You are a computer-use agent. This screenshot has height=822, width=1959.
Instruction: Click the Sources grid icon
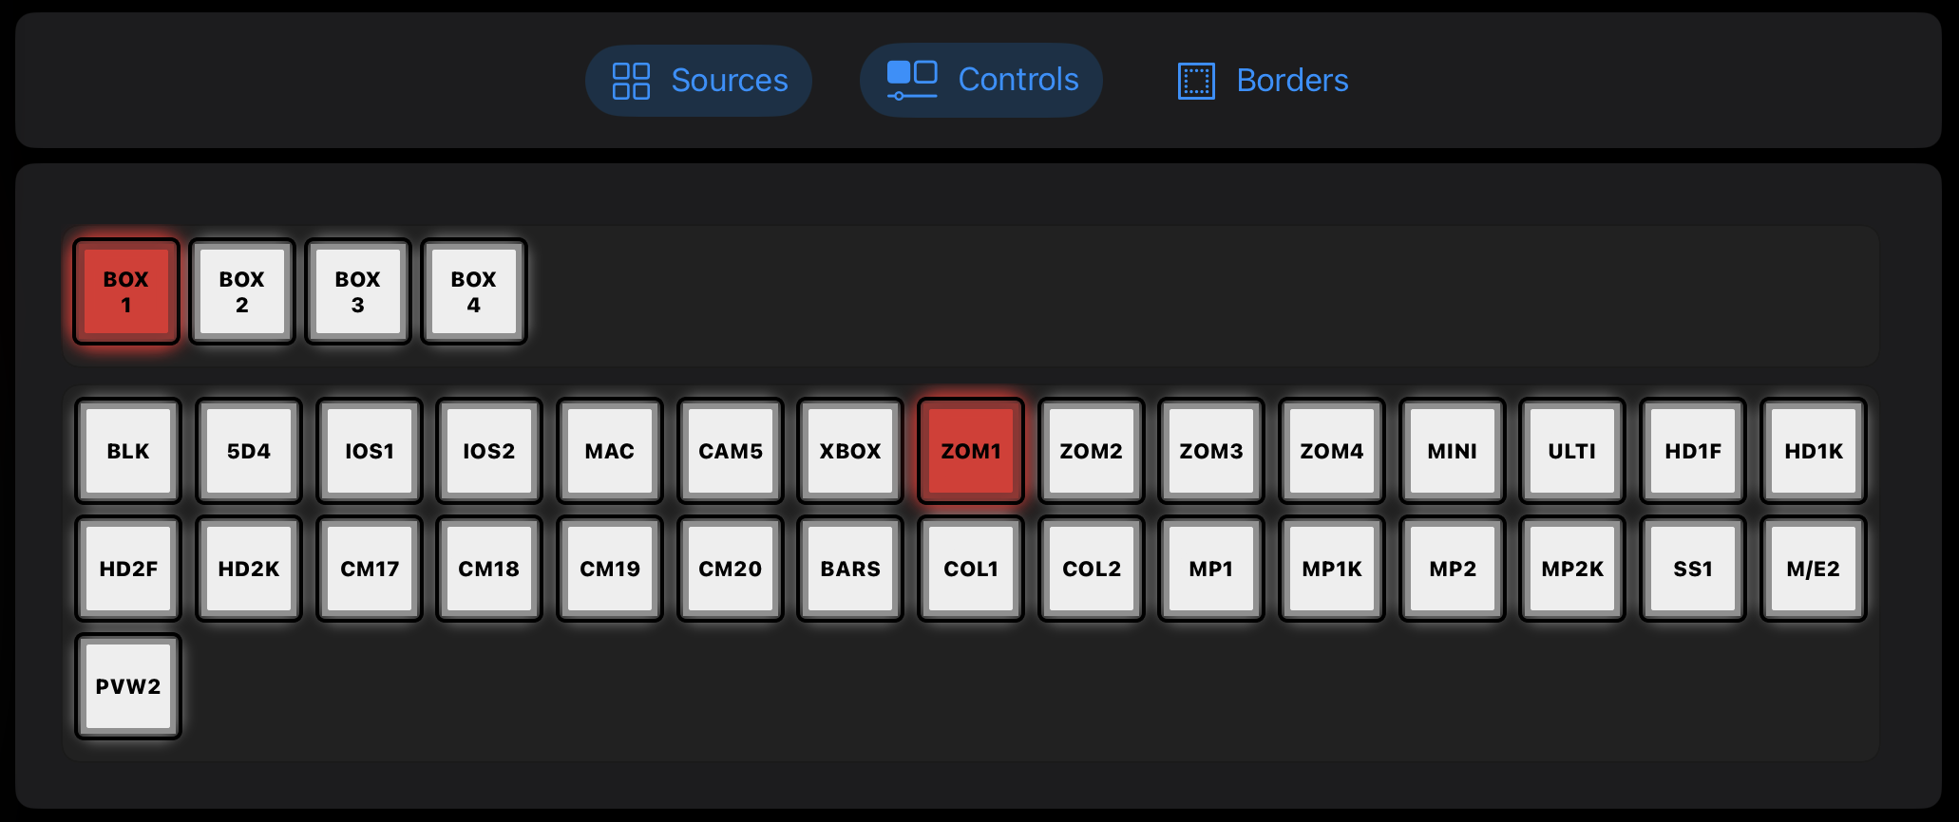point(631,81)
